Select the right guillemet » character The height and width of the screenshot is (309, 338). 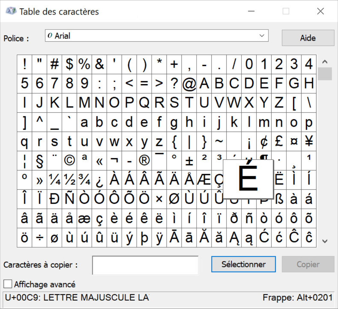[39, 180]
